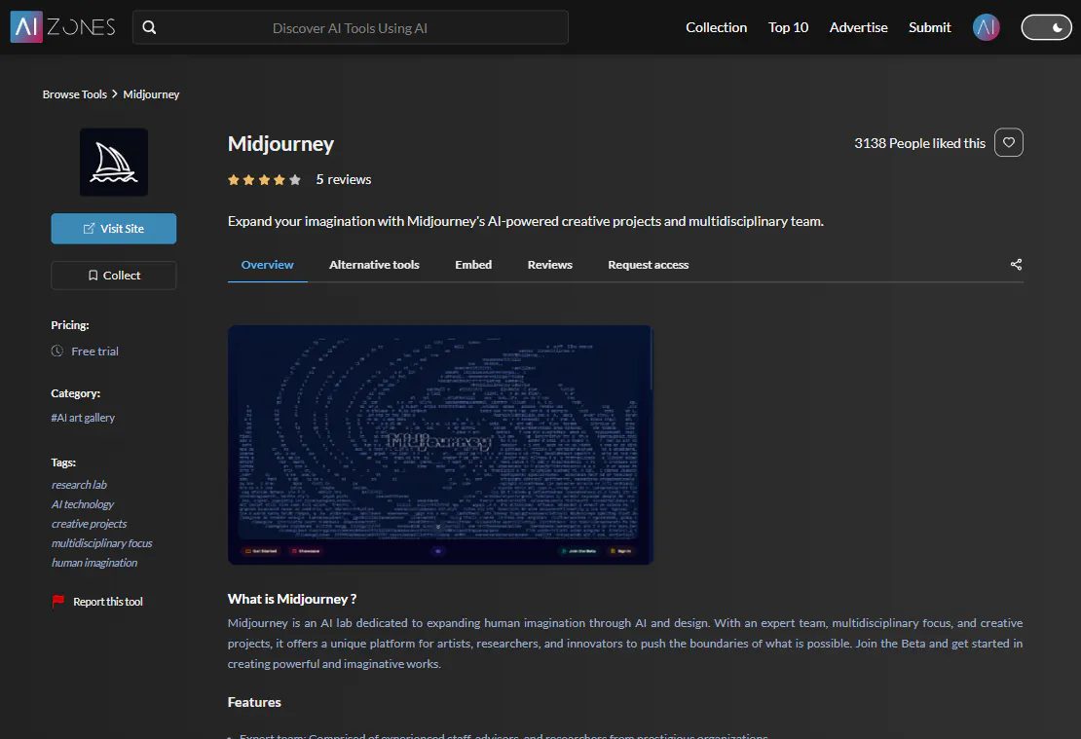Click Report this tool flag link

click(98, 602)
